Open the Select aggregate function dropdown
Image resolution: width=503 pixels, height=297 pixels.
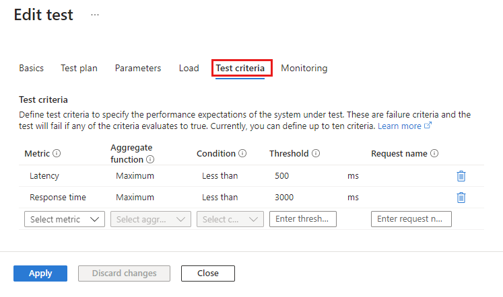tap(151, 219)
